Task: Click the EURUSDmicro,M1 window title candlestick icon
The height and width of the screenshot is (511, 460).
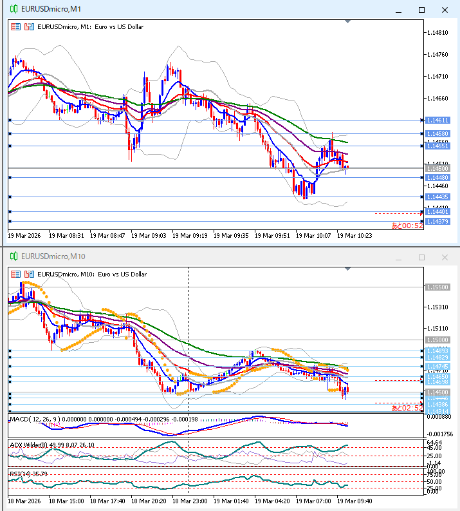Action: click(13, 10)
